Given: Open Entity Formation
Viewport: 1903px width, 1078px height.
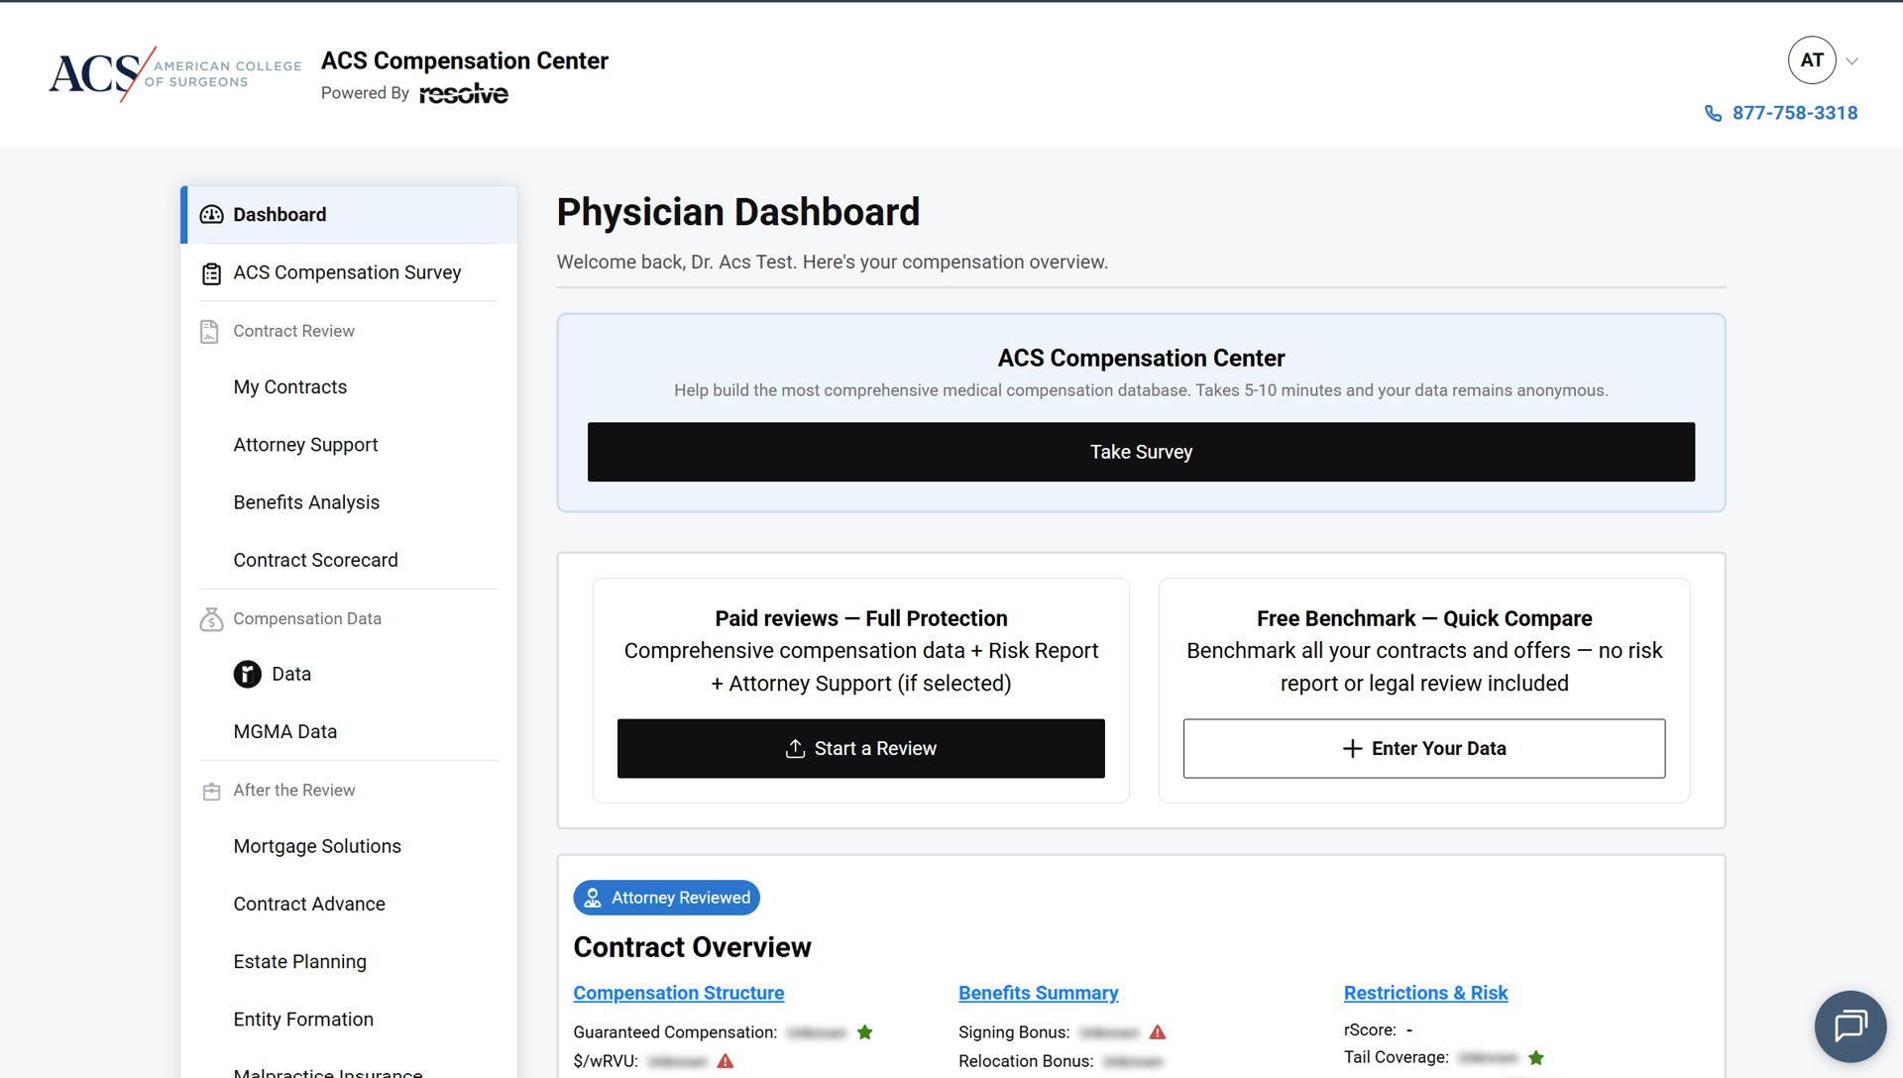Looking at the screenshot, I should click(303, 1020).
